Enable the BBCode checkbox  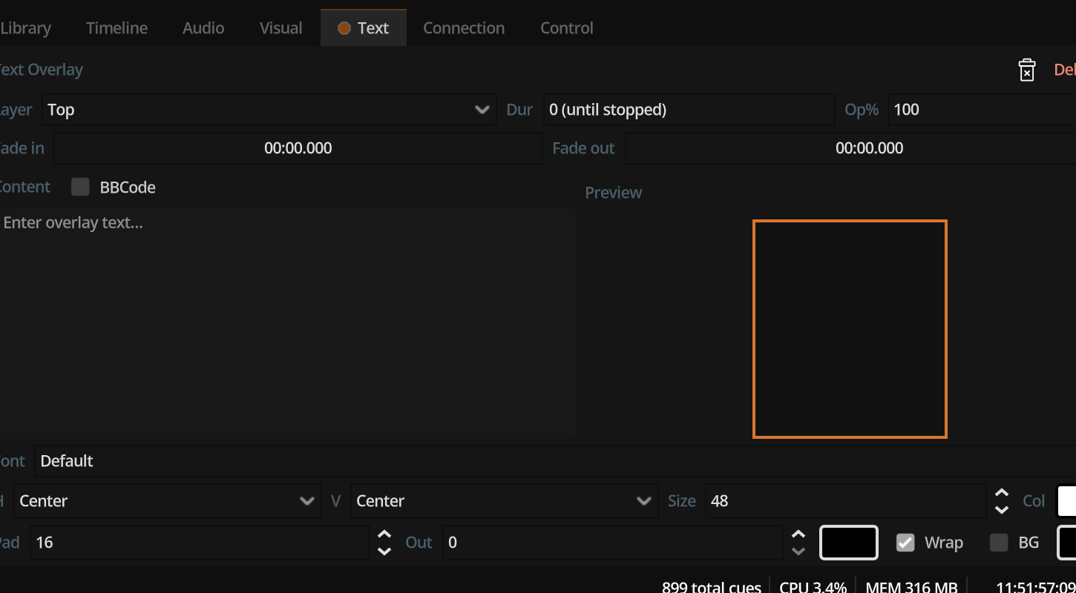(80, 187)
